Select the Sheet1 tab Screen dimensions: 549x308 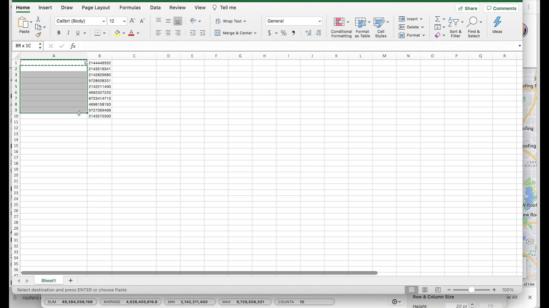48,281
